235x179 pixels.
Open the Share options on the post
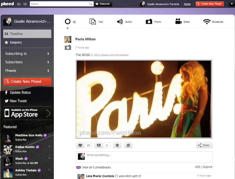(x=204, y=145)
